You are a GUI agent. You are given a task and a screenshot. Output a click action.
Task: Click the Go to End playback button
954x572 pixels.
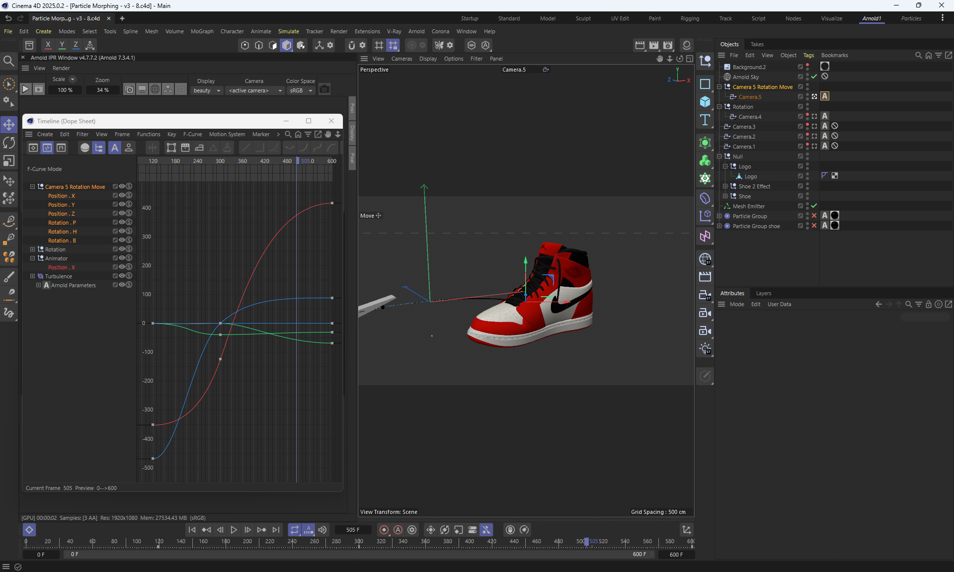[x=276, y=530]
